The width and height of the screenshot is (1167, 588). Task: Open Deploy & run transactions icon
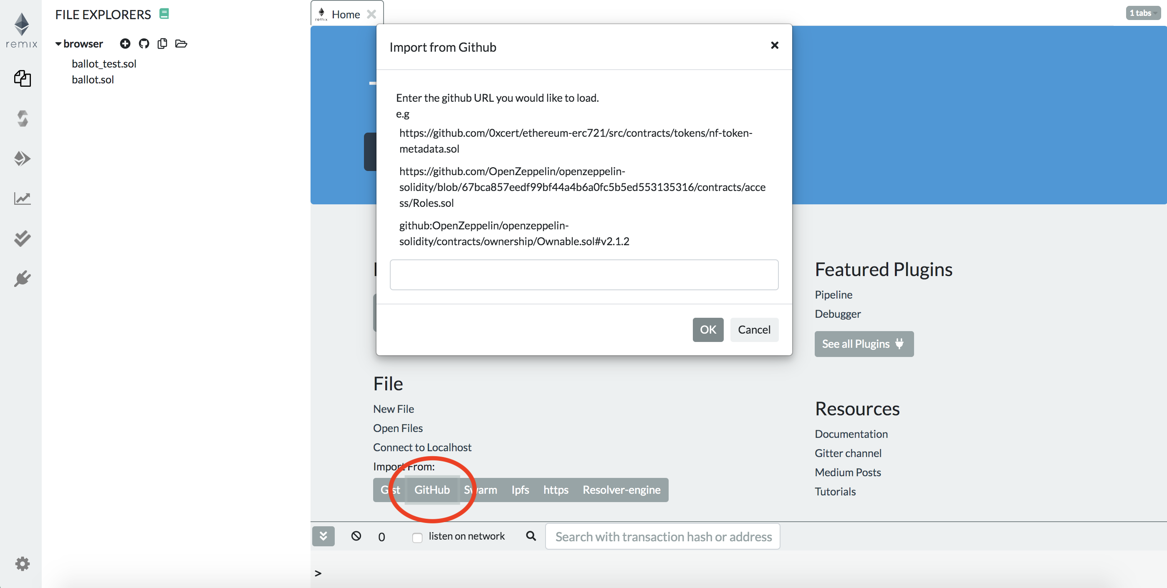pyautogui.click(x=22, y=158)
